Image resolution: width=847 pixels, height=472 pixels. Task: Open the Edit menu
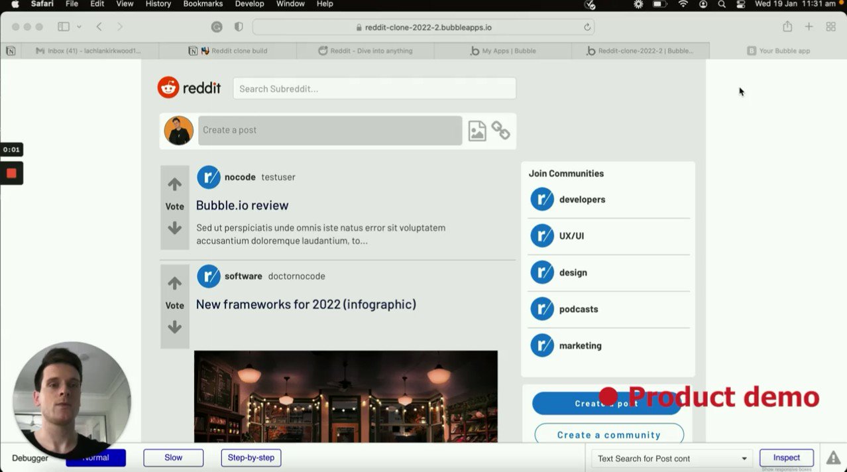pos(97,4)
